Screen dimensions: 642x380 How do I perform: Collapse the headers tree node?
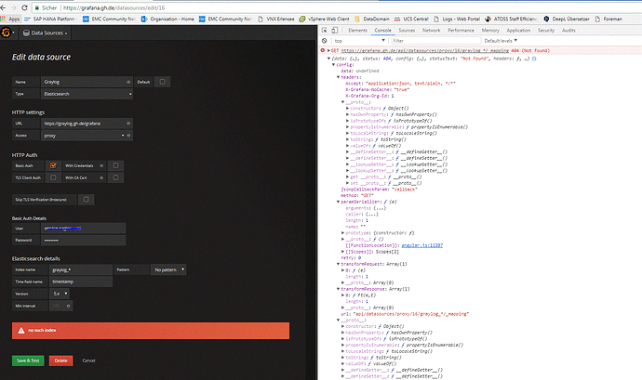[338, 77]
